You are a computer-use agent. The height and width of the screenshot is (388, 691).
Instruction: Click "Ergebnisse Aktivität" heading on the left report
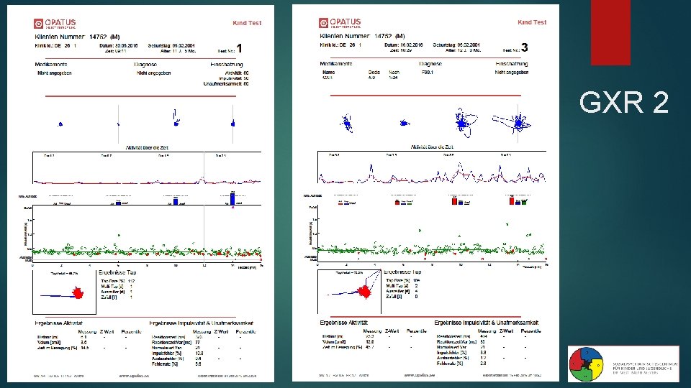(58, 323)
